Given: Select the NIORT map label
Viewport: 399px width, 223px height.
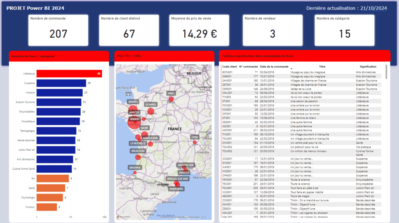Looking at the screenshot, I should pyautogui.click(x=144, y=128).
